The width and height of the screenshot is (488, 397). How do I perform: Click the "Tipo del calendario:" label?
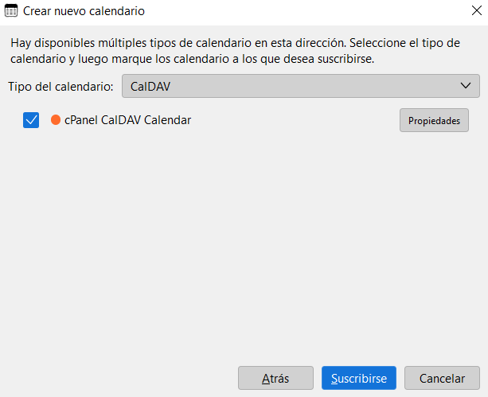[x=61, y=86]
